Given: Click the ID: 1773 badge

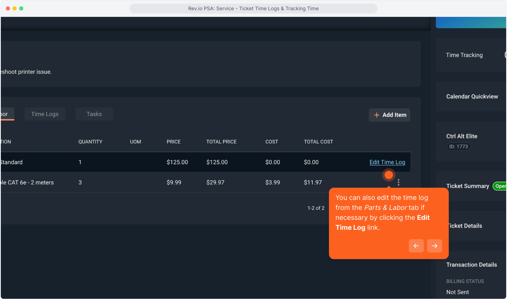Looking at the screenshot, I should (x=458, y=147).
